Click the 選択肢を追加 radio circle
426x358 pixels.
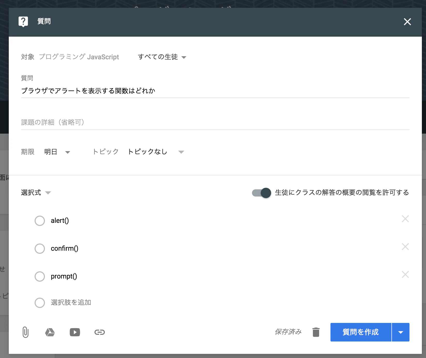pyautogui.click(x=40, y=303)
